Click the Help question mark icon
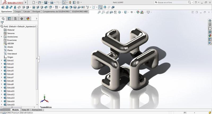Viewport: 212px width, 114px height. click(x=196, y=2)
